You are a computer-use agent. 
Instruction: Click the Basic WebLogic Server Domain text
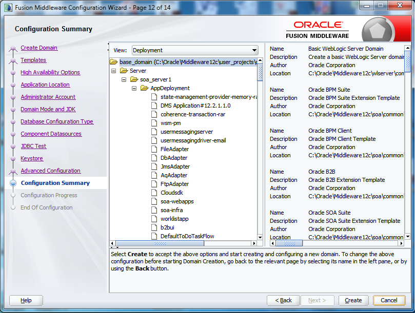pyautogui.click(x=346, y=49)
